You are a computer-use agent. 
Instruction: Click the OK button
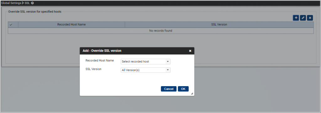(183, 89)
